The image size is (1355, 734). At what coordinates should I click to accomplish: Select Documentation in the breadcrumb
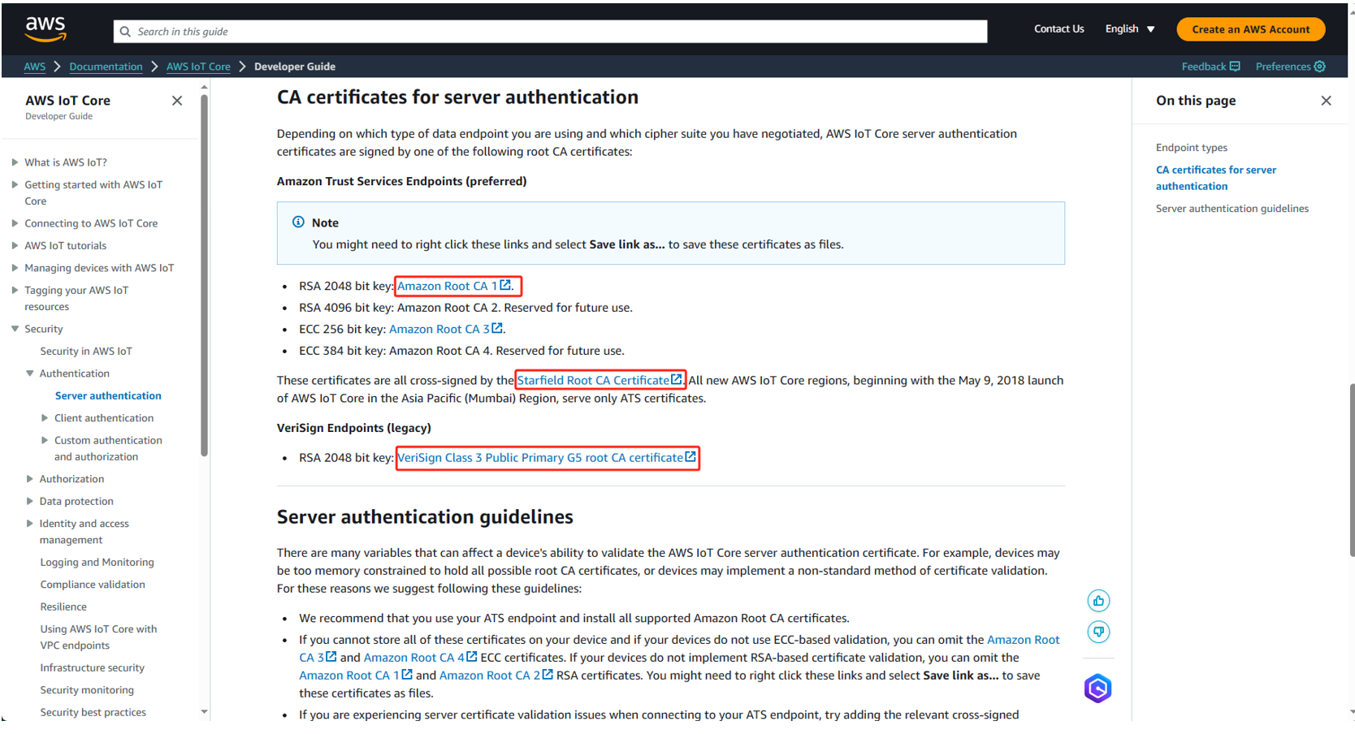coord(106,67)
